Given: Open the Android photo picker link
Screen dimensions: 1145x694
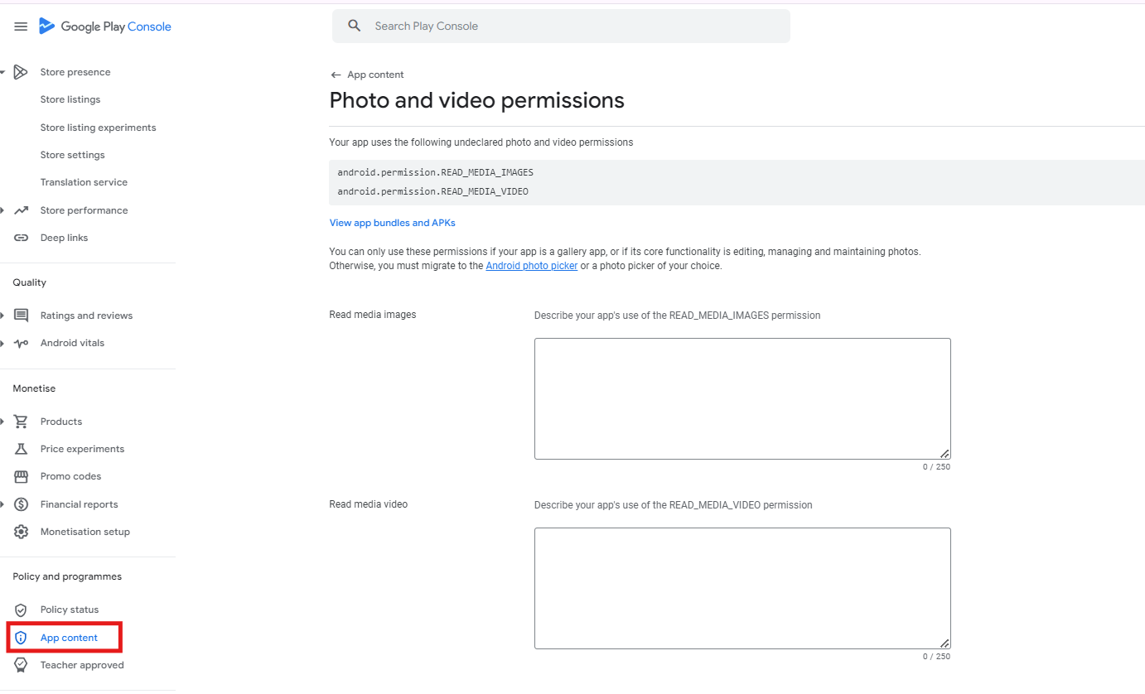Looking at the screenshot, I should pyautogui.click(x=531, y=265).
